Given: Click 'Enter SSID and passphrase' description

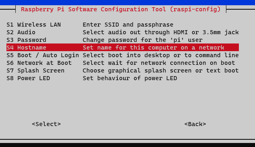Looking at the screenshot, I should [x=128, y=25].
